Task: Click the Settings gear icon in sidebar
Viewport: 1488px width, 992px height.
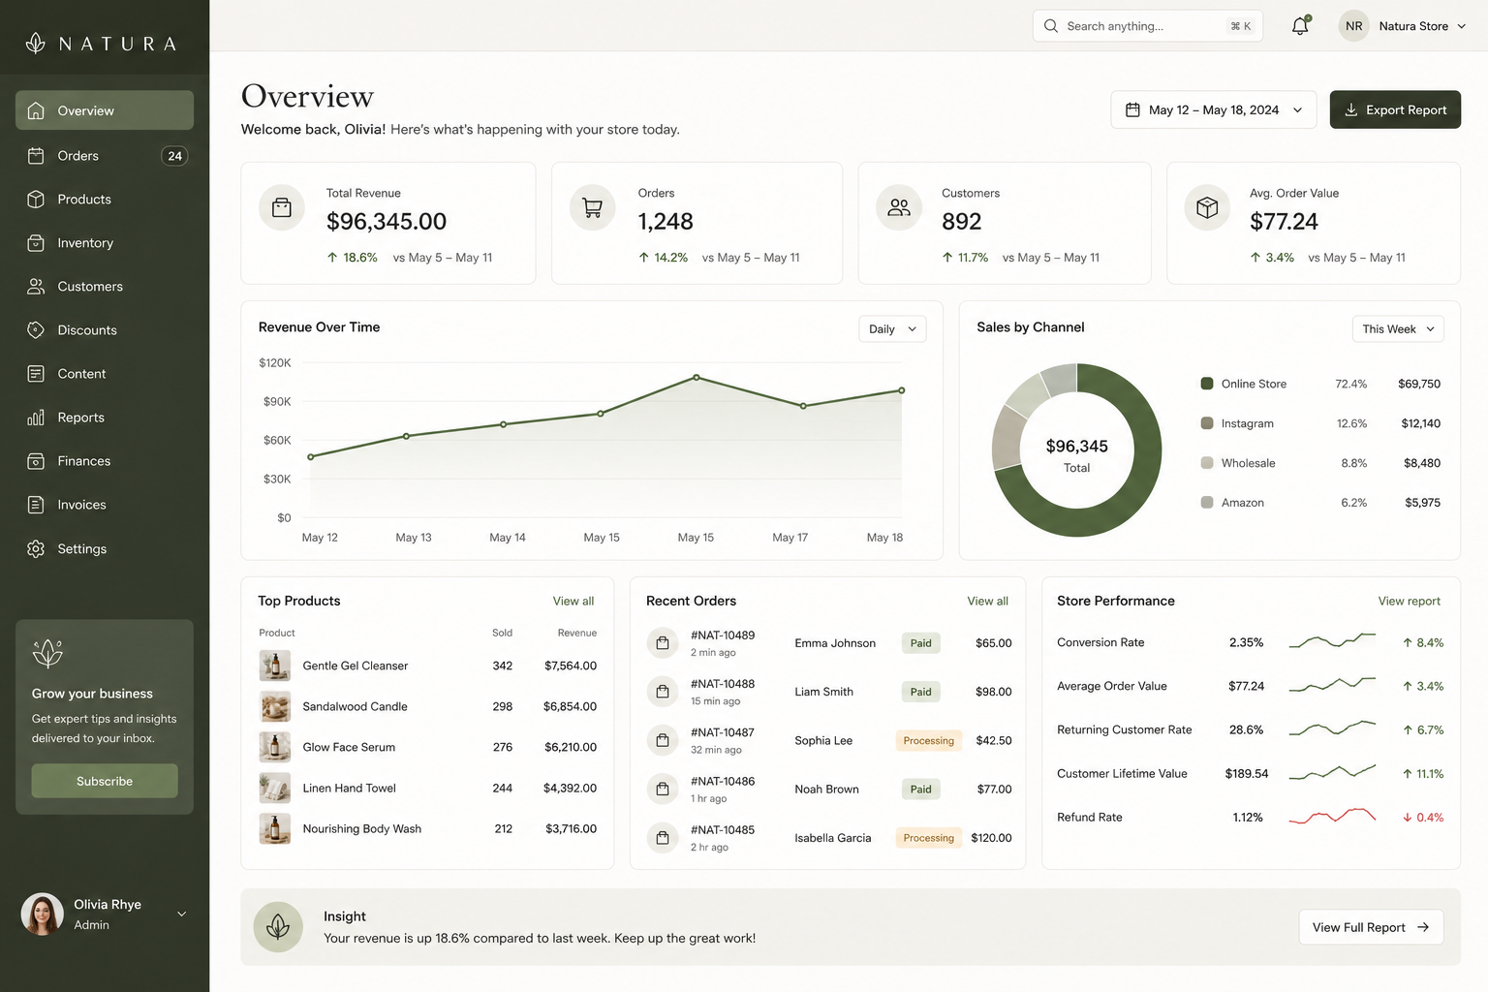Action: click(x=36, y=548)
